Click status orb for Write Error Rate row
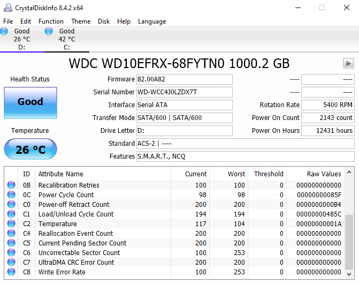The image size is (359, 284). 11,272
